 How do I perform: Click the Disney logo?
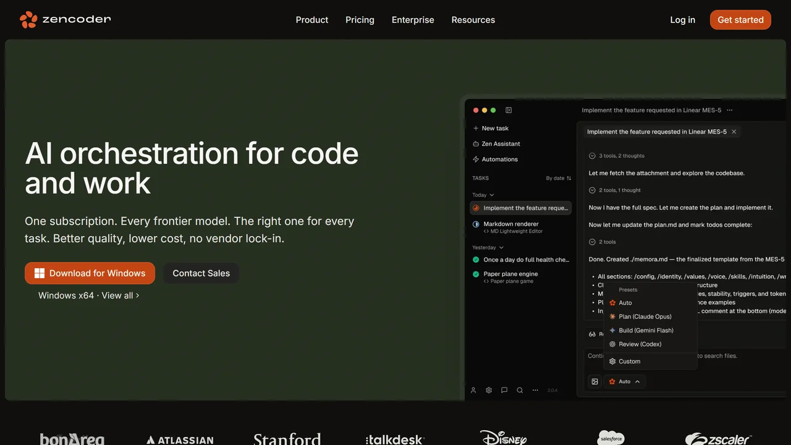coord(504,438)
